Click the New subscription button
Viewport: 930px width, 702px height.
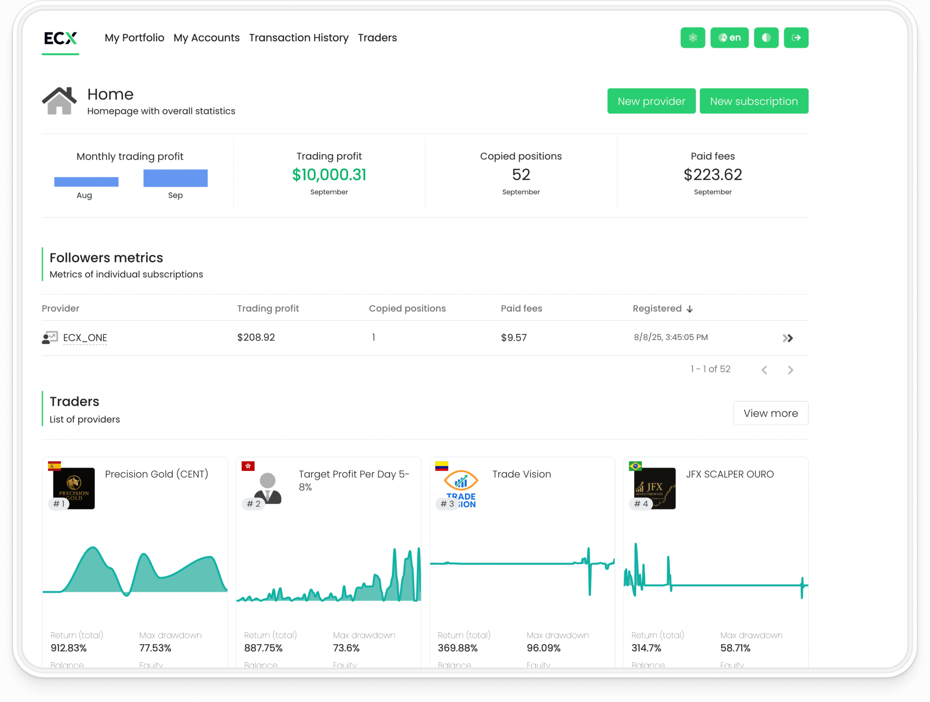753,101
